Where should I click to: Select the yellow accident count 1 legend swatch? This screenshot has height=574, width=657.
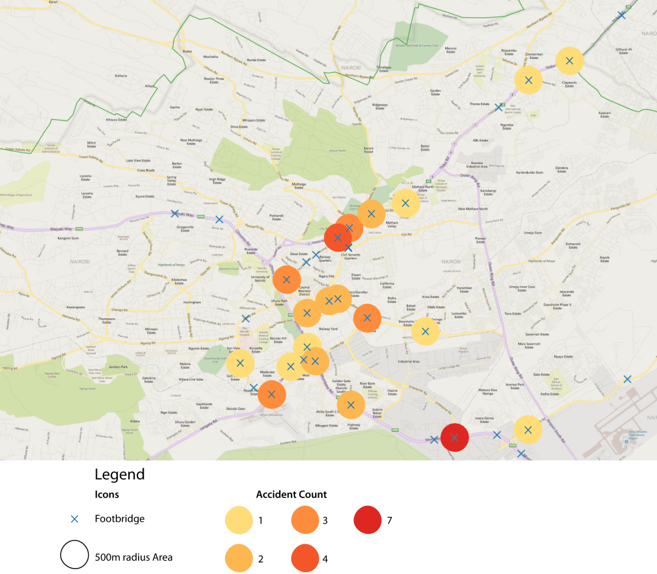(239, 521)
